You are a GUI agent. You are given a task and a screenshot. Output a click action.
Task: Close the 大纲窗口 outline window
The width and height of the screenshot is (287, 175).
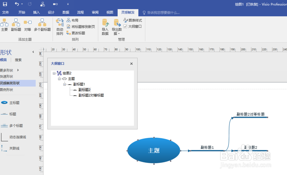pyautogui.click(x=131, y=63)
